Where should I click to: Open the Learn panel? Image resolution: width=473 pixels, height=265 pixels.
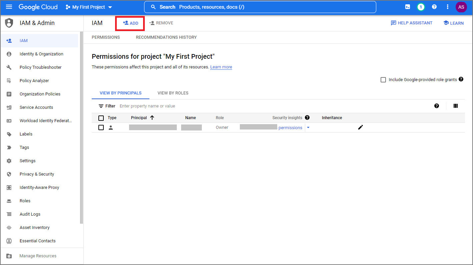(453, 23)
